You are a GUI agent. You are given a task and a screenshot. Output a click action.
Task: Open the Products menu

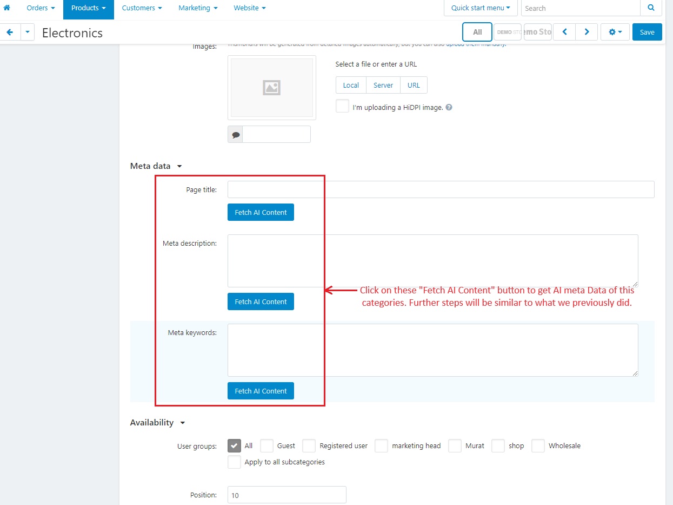[89, 8]
